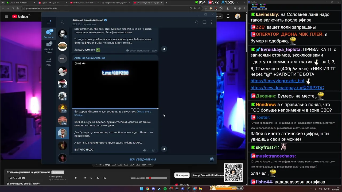Image resolution: width=342 pixels, height=192 pixels.
Task: Add +20 minutes to split
Action: [x=104, y=178]
